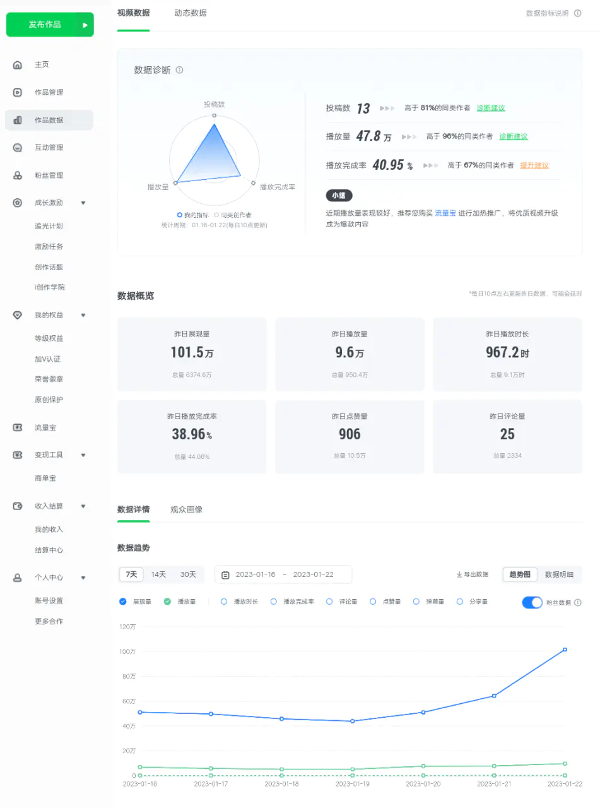Open the 观众画像 tab
Image resolution: width=600 pixels, height=808 pixels.
[x=186, y=510]
